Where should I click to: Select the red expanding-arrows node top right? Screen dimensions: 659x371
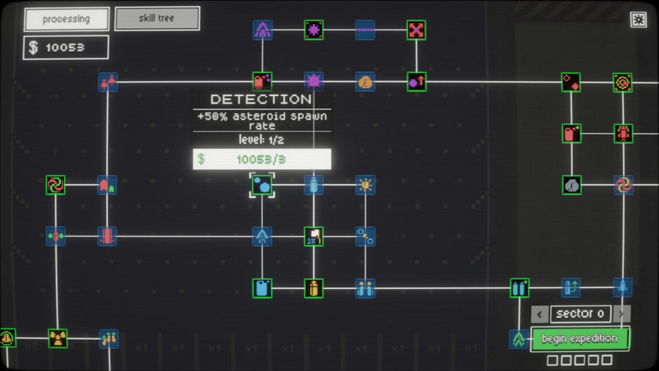416,30
